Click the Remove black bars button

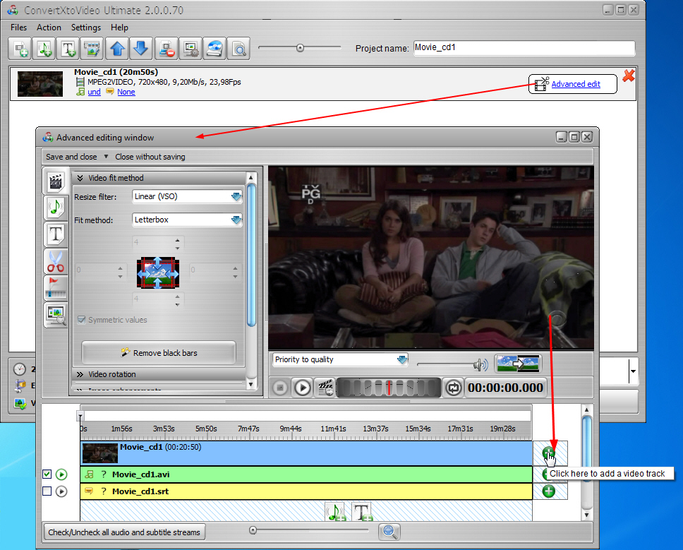tap(159, 352)
